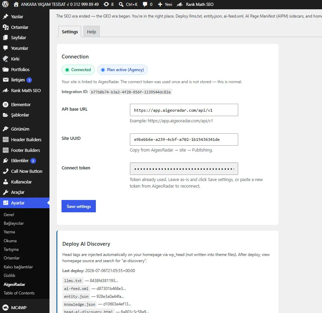Click the Last deploy timestamp text
The image size is (322, 313).
tap(110, 271)
